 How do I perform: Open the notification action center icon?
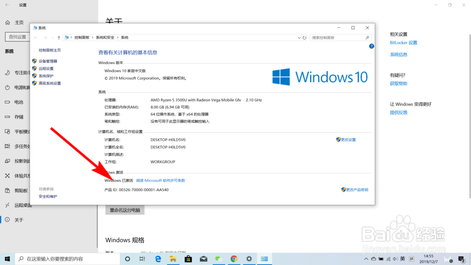tap(462, 259)
